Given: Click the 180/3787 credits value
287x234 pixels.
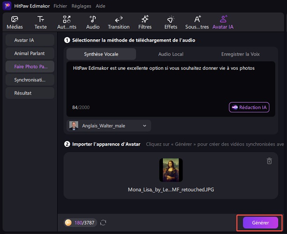Looking at the screenshot, I should click(84, 223).
